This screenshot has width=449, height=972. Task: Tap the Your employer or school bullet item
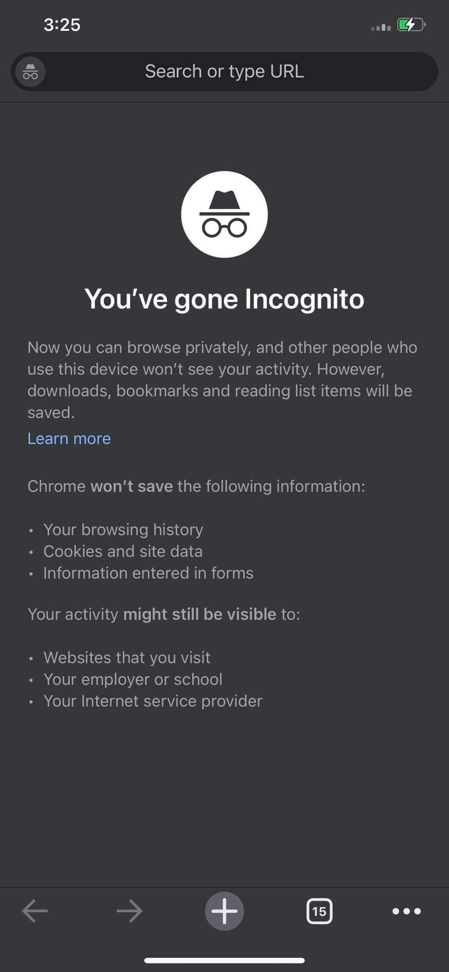(132, 680)
